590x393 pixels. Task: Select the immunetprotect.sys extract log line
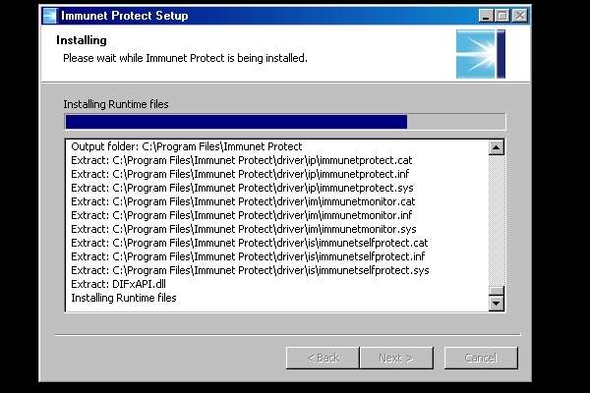coord(242,188)
